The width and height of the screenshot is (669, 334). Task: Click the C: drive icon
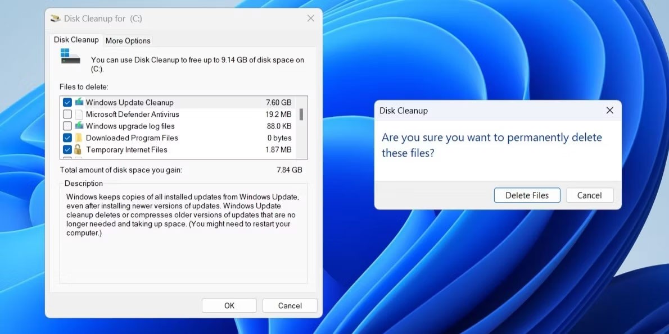pos(70,56)
